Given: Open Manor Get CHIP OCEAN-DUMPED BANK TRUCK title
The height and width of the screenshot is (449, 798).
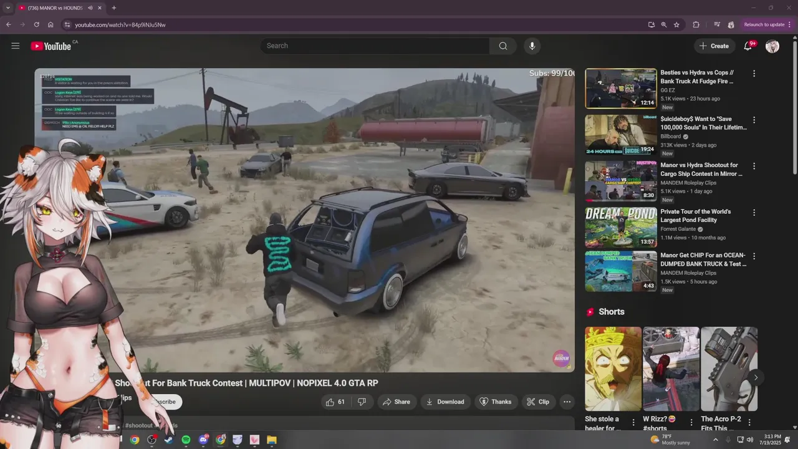Looking at the screenshot, I should [x=703, y=259].
